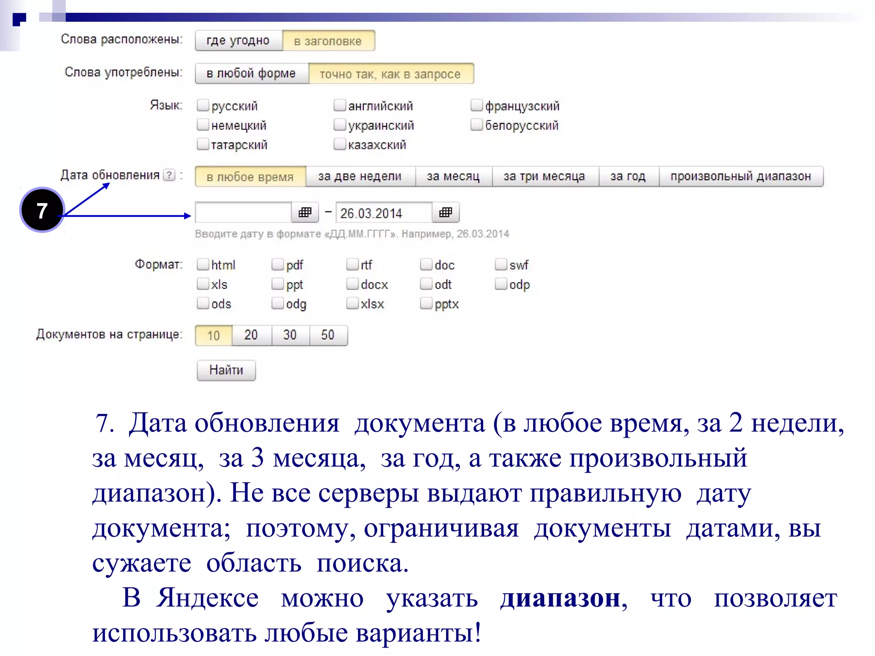Select 'за две недели' update date
The image size is (875, 656).
tap(361, 176)
